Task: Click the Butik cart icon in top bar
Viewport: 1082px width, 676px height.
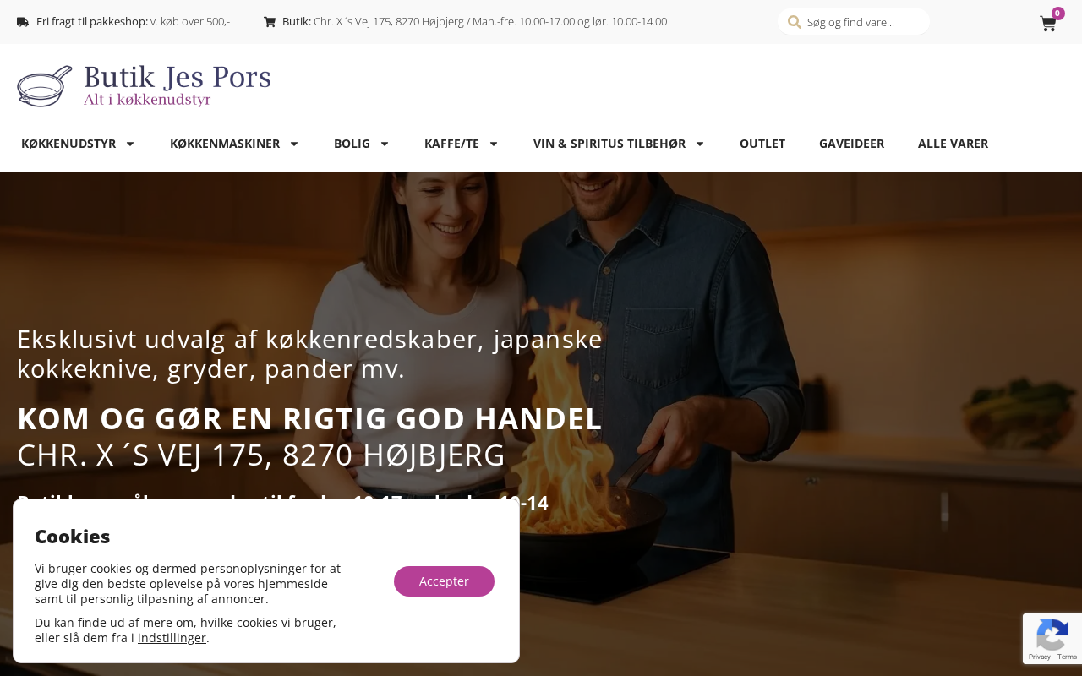Action: [x=270, y=22]
